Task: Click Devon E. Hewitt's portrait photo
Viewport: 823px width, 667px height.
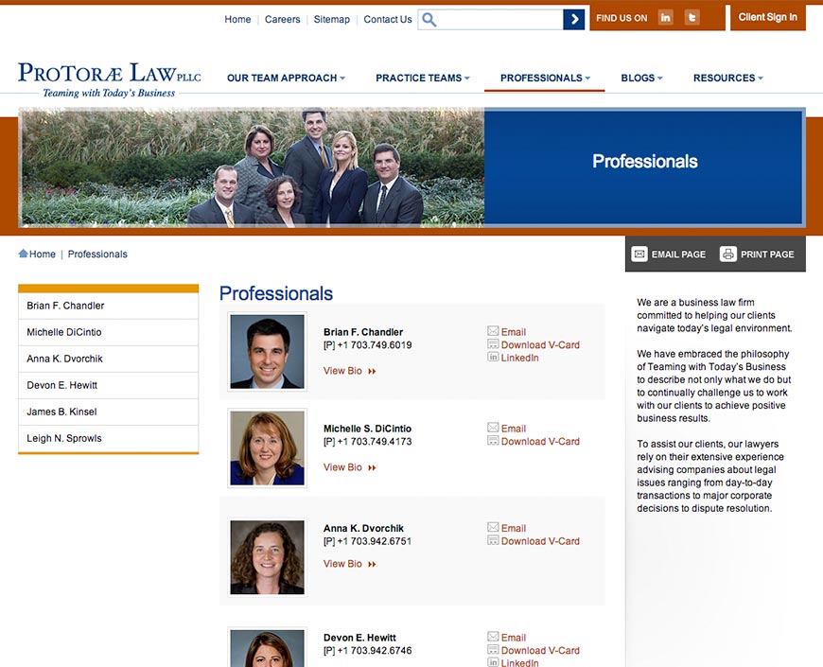Action: [267, 647]
